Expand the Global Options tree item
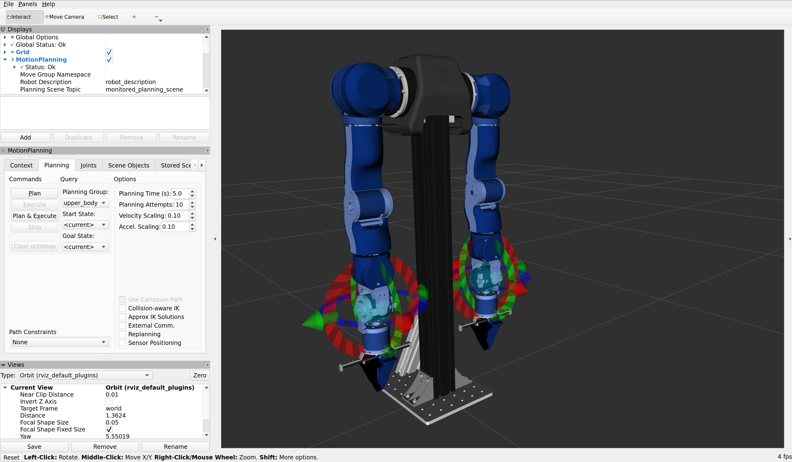Viewport: 792px width, 462px height. 5,37
